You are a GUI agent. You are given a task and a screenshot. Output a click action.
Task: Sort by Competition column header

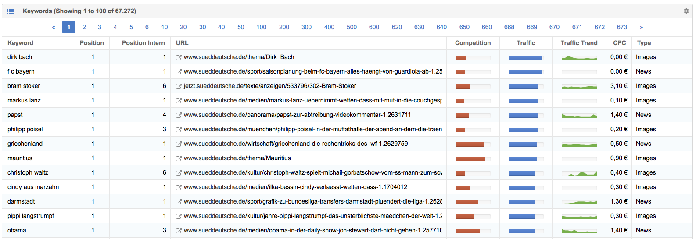(473, 43)
